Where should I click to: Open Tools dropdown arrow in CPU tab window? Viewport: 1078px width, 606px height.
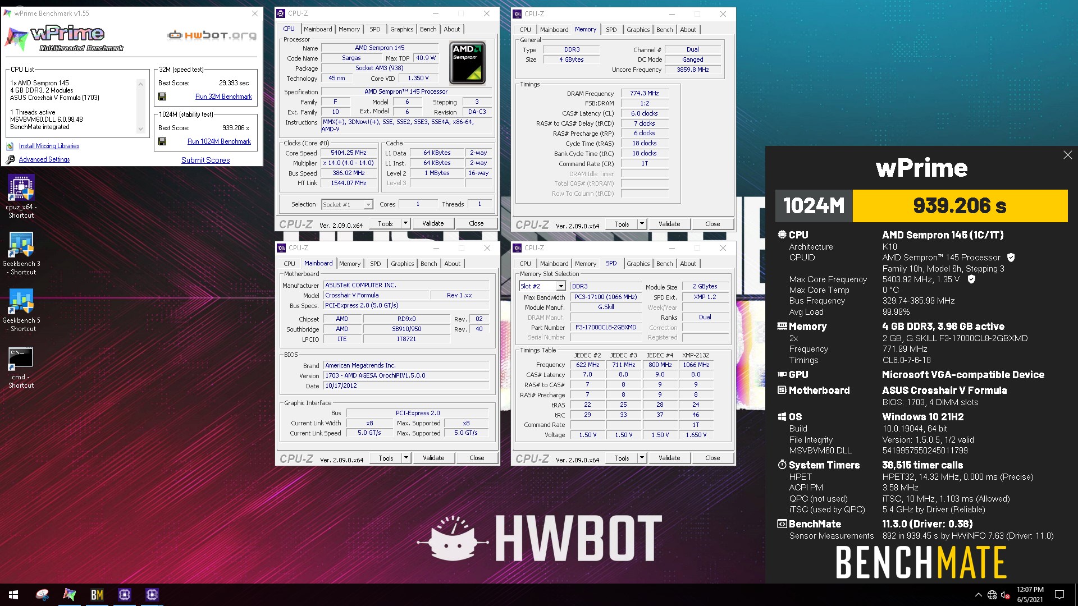405,223
